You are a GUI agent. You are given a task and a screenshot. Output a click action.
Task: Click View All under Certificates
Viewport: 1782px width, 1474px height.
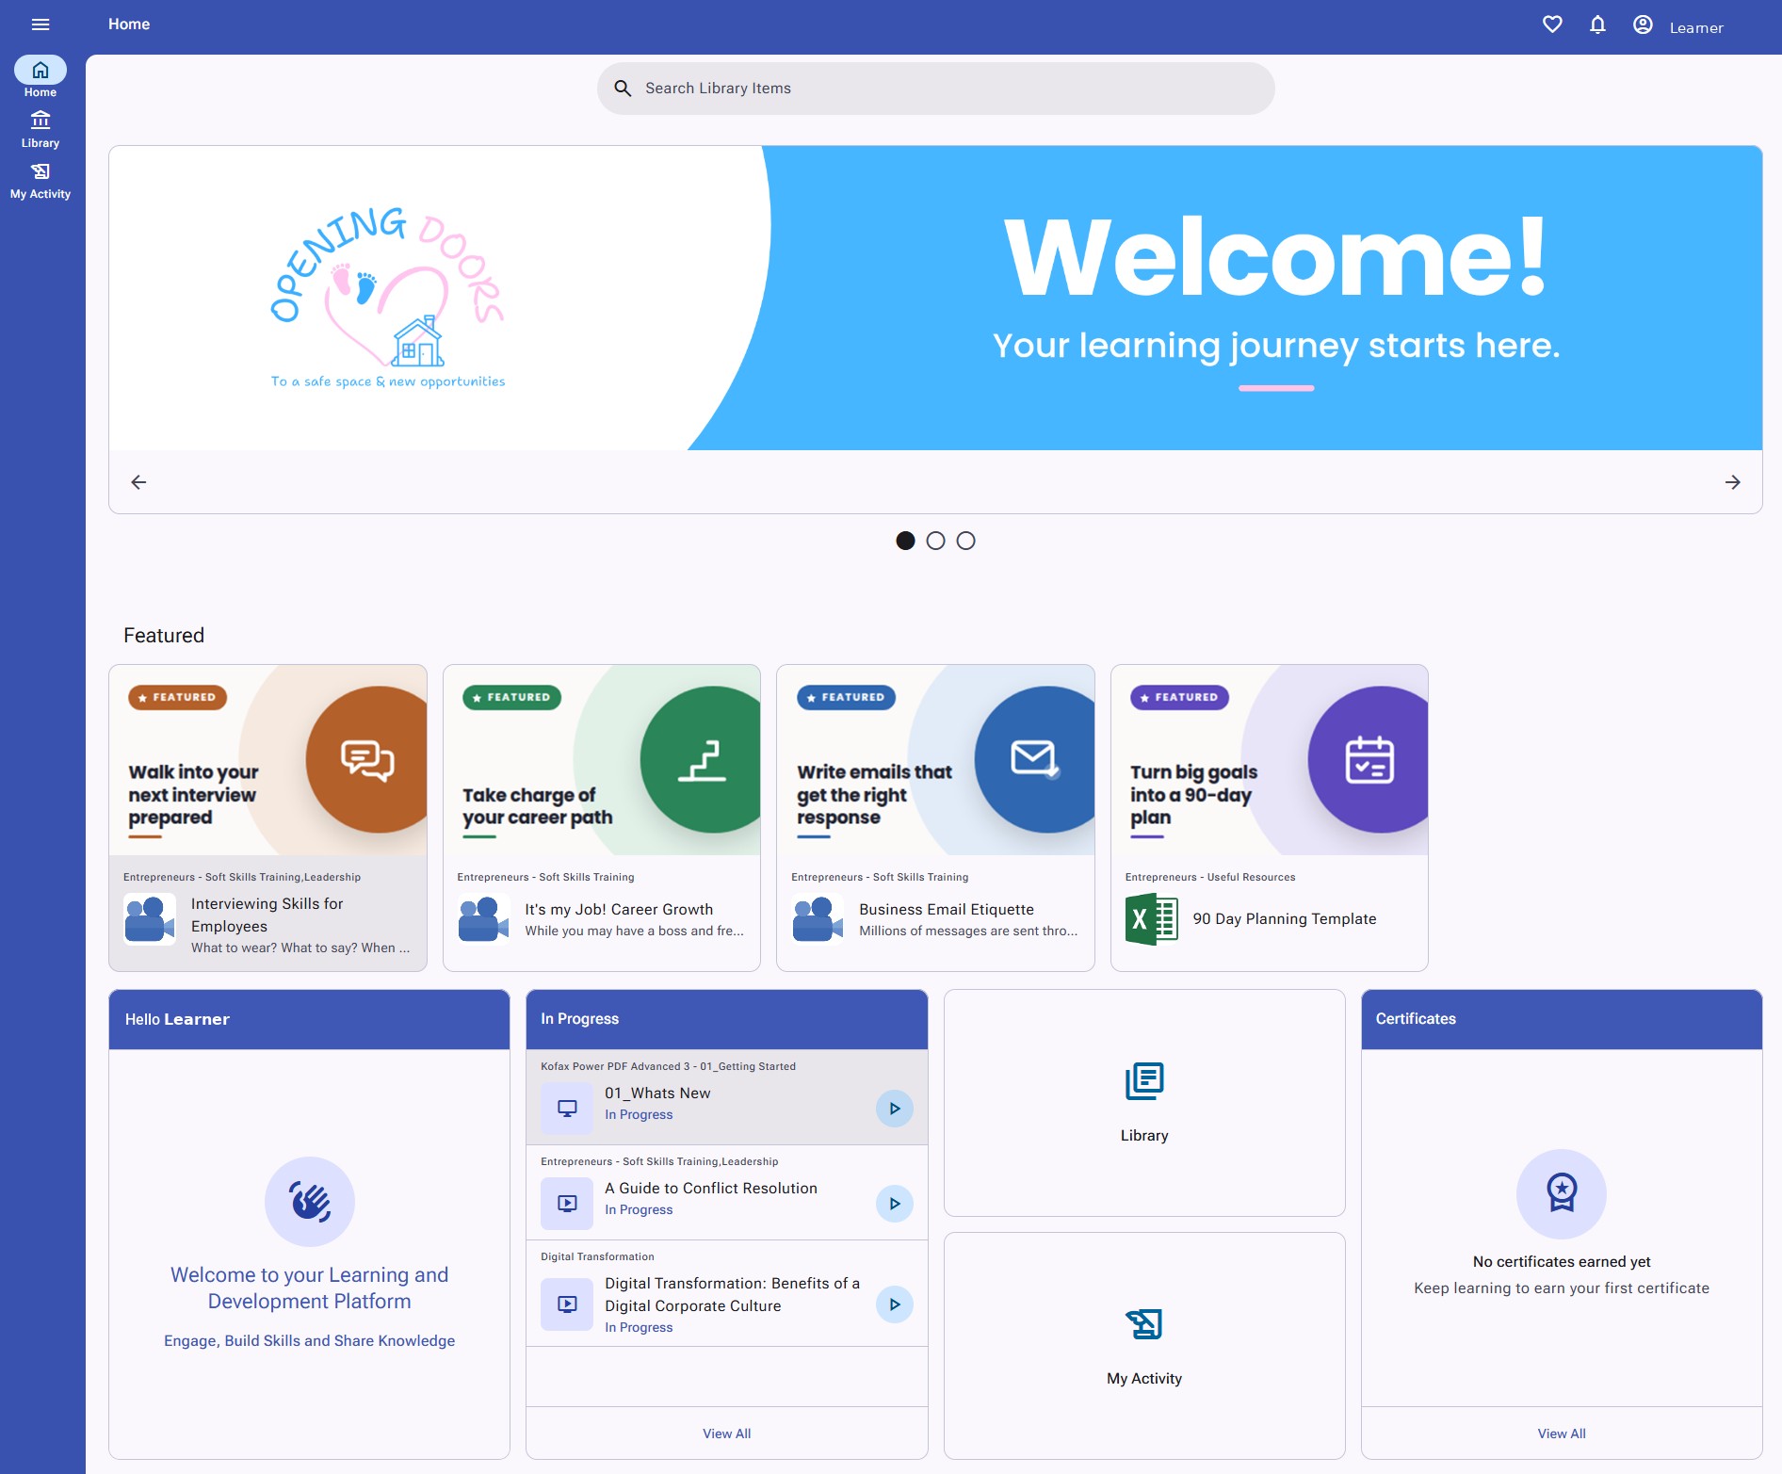[x=1562, y=1434]
